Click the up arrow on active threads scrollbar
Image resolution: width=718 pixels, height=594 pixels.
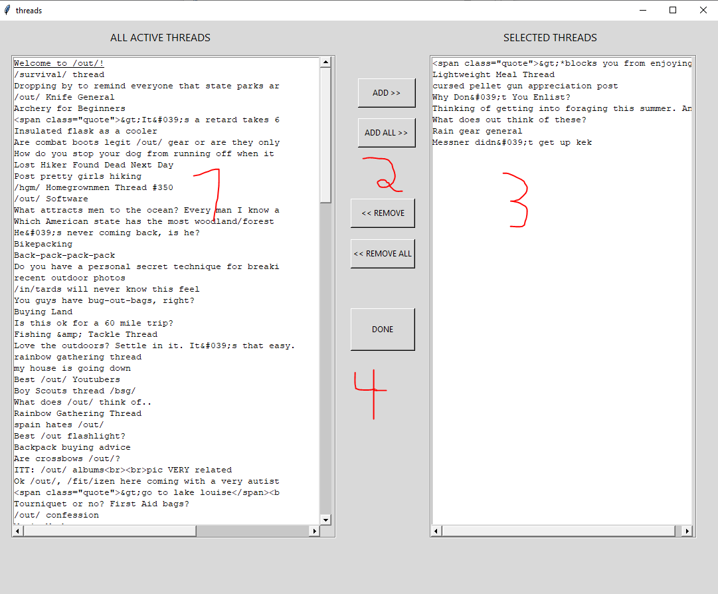coord(325,61)
